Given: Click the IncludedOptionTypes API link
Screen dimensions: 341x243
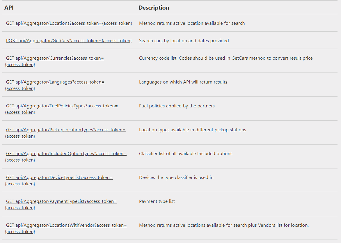Looking at the screenshot, I should [66, 154].
